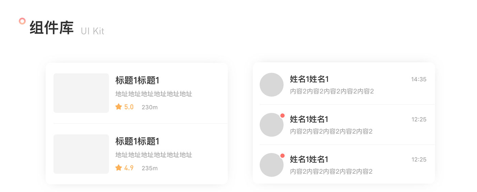Click the 标题1标题1 title above the 5.0 rating
Image resolution: width=477 pixels, height=192 pixels.
pyautogui.click(x=137, y=80)
